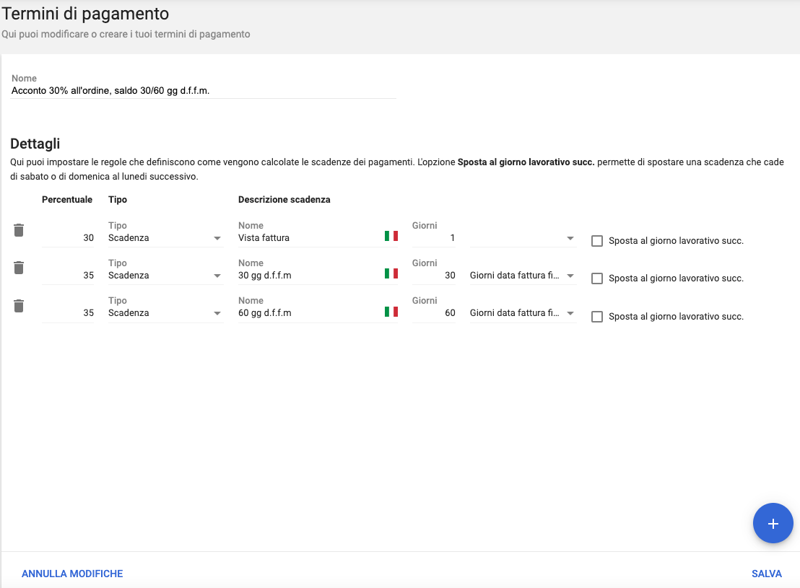Image resolution: width=800 pixels, height=588 pixels.
Task: Open Tipo dropdown for Vista fattura row
Action: click(165, 238)
